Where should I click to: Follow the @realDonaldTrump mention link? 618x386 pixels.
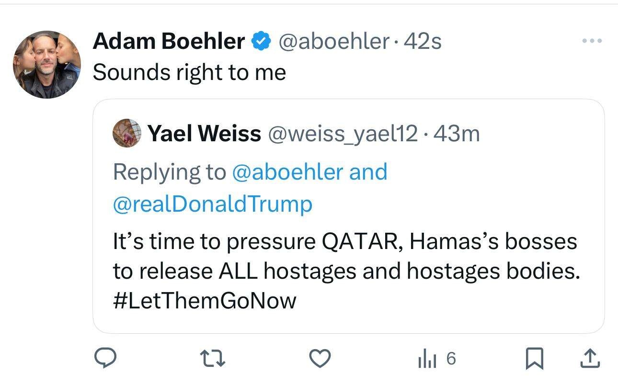(x=213, y=204)
